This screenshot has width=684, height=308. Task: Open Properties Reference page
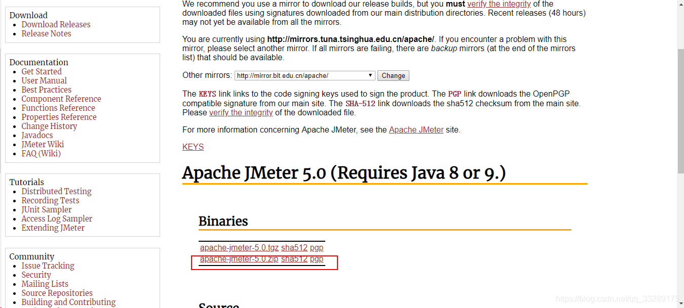coord(59,117)
